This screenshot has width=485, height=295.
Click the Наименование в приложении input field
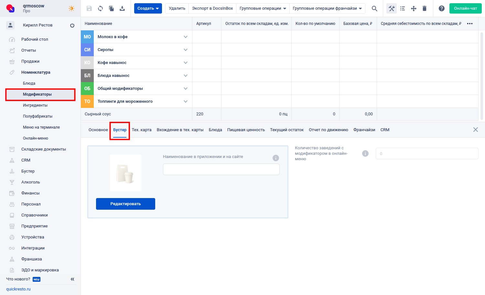pyautogui.click(x=221, y=169)
